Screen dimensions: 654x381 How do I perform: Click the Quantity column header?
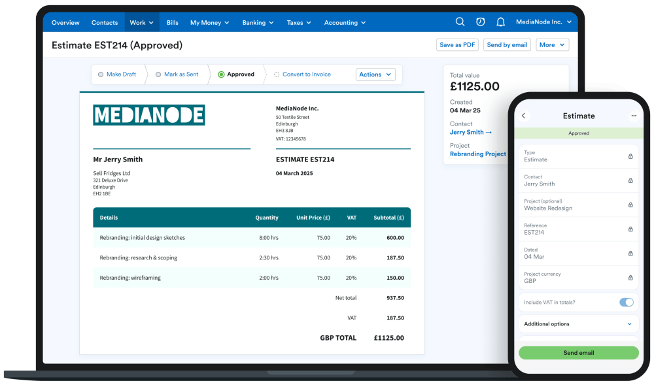[x=267, y=218]
